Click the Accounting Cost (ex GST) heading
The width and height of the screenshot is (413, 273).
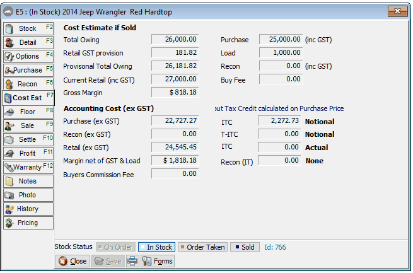click(x=108, y=108)
